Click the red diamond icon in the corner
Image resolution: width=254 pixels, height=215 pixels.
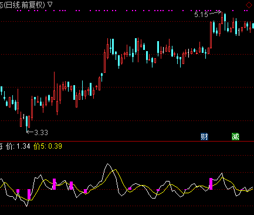[x=249, y=5]
